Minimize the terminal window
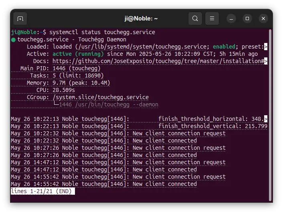This screenshot has width=283, height=214. (x=231, y=18)
